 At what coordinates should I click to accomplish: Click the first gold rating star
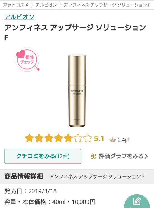coord(29,138)
